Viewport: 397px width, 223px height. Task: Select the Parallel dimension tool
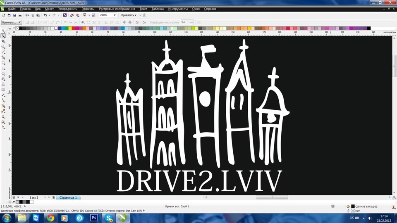(3, 95)
